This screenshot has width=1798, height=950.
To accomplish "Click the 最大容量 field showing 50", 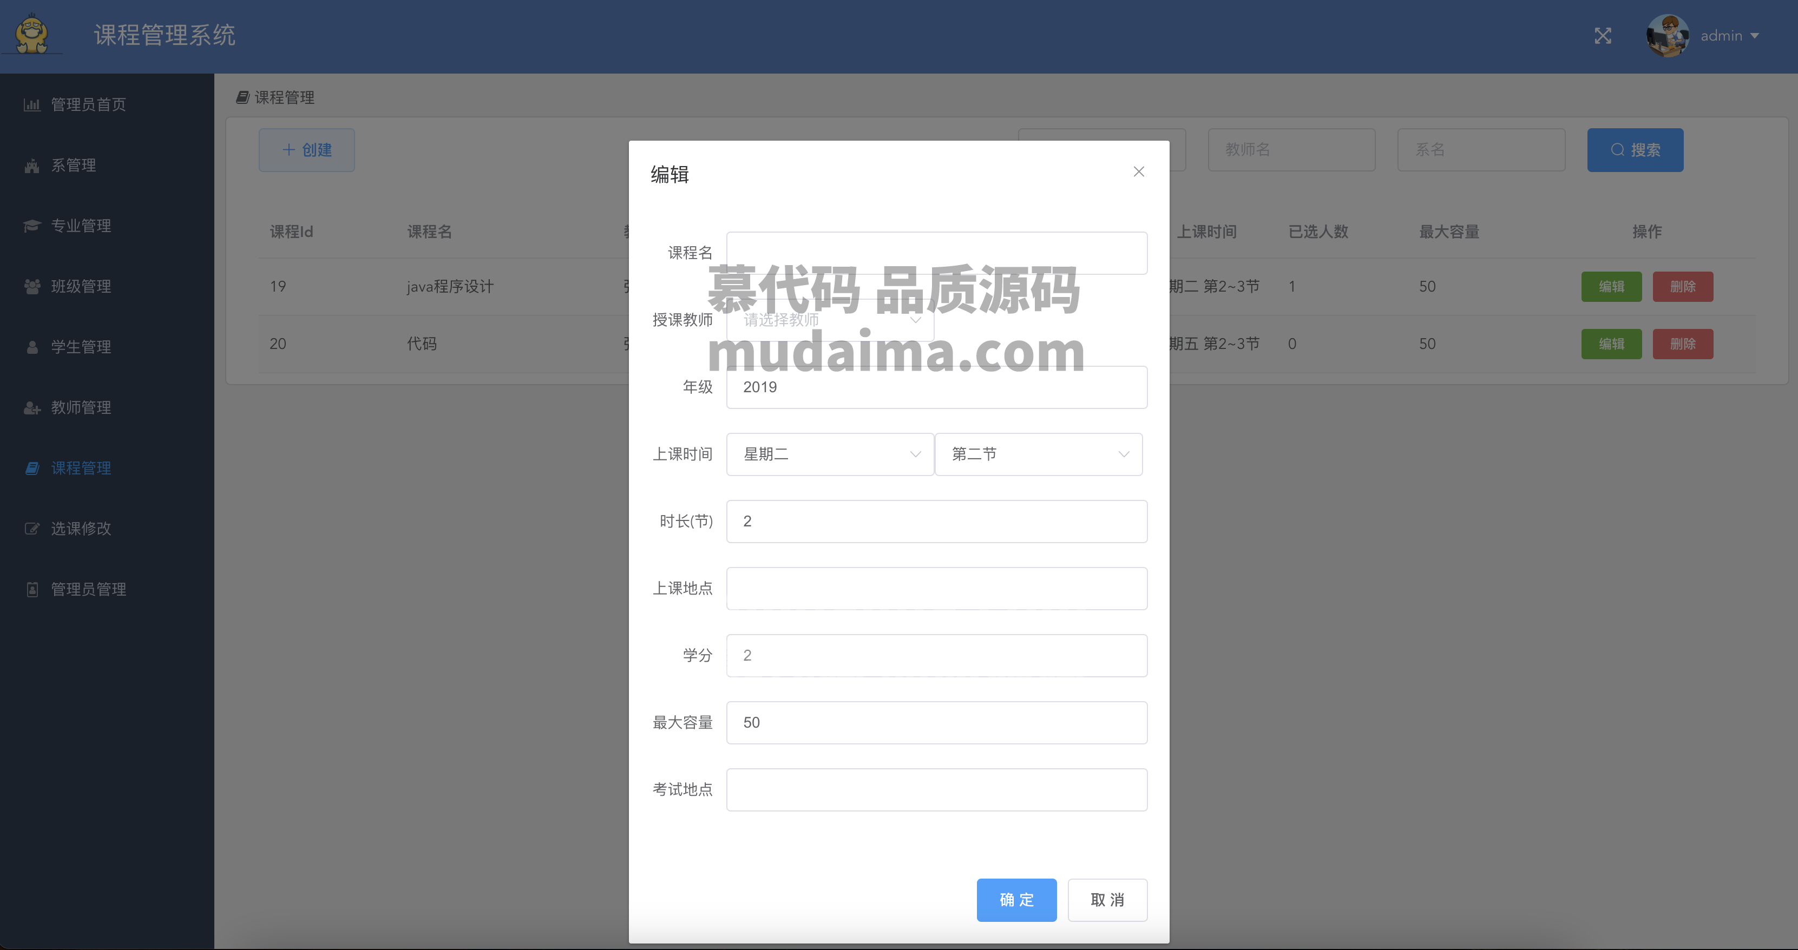I will pos(937,723).
